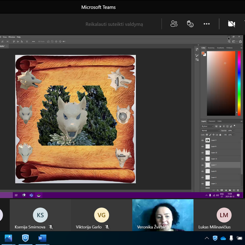The height and width of the screenshot is (245, 245).
Task: Switch to the Swatches tab
Action: [211, 48]
